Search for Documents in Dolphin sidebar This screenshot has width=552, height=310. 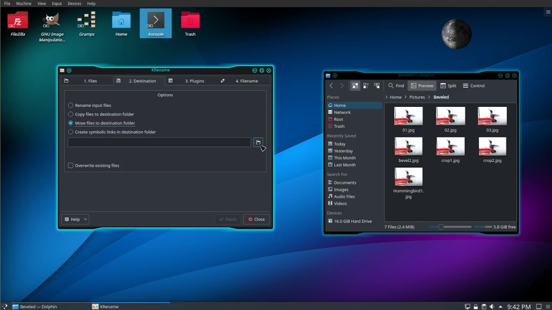click(354, 183)
